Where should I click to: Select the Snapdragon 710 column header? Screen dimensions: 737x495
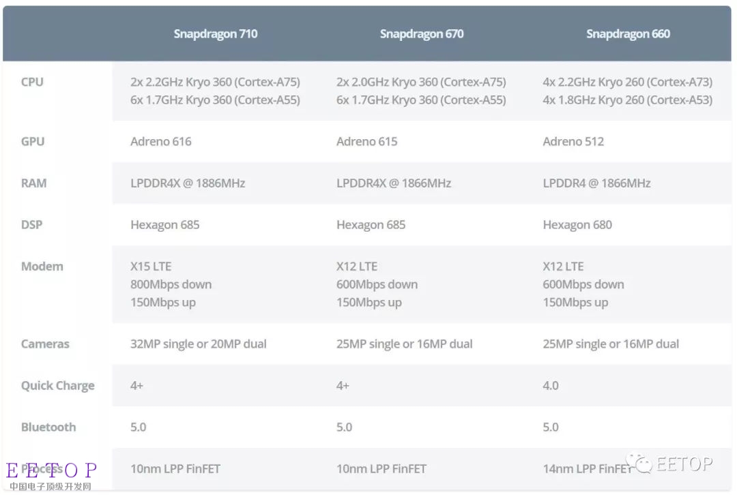216,34
